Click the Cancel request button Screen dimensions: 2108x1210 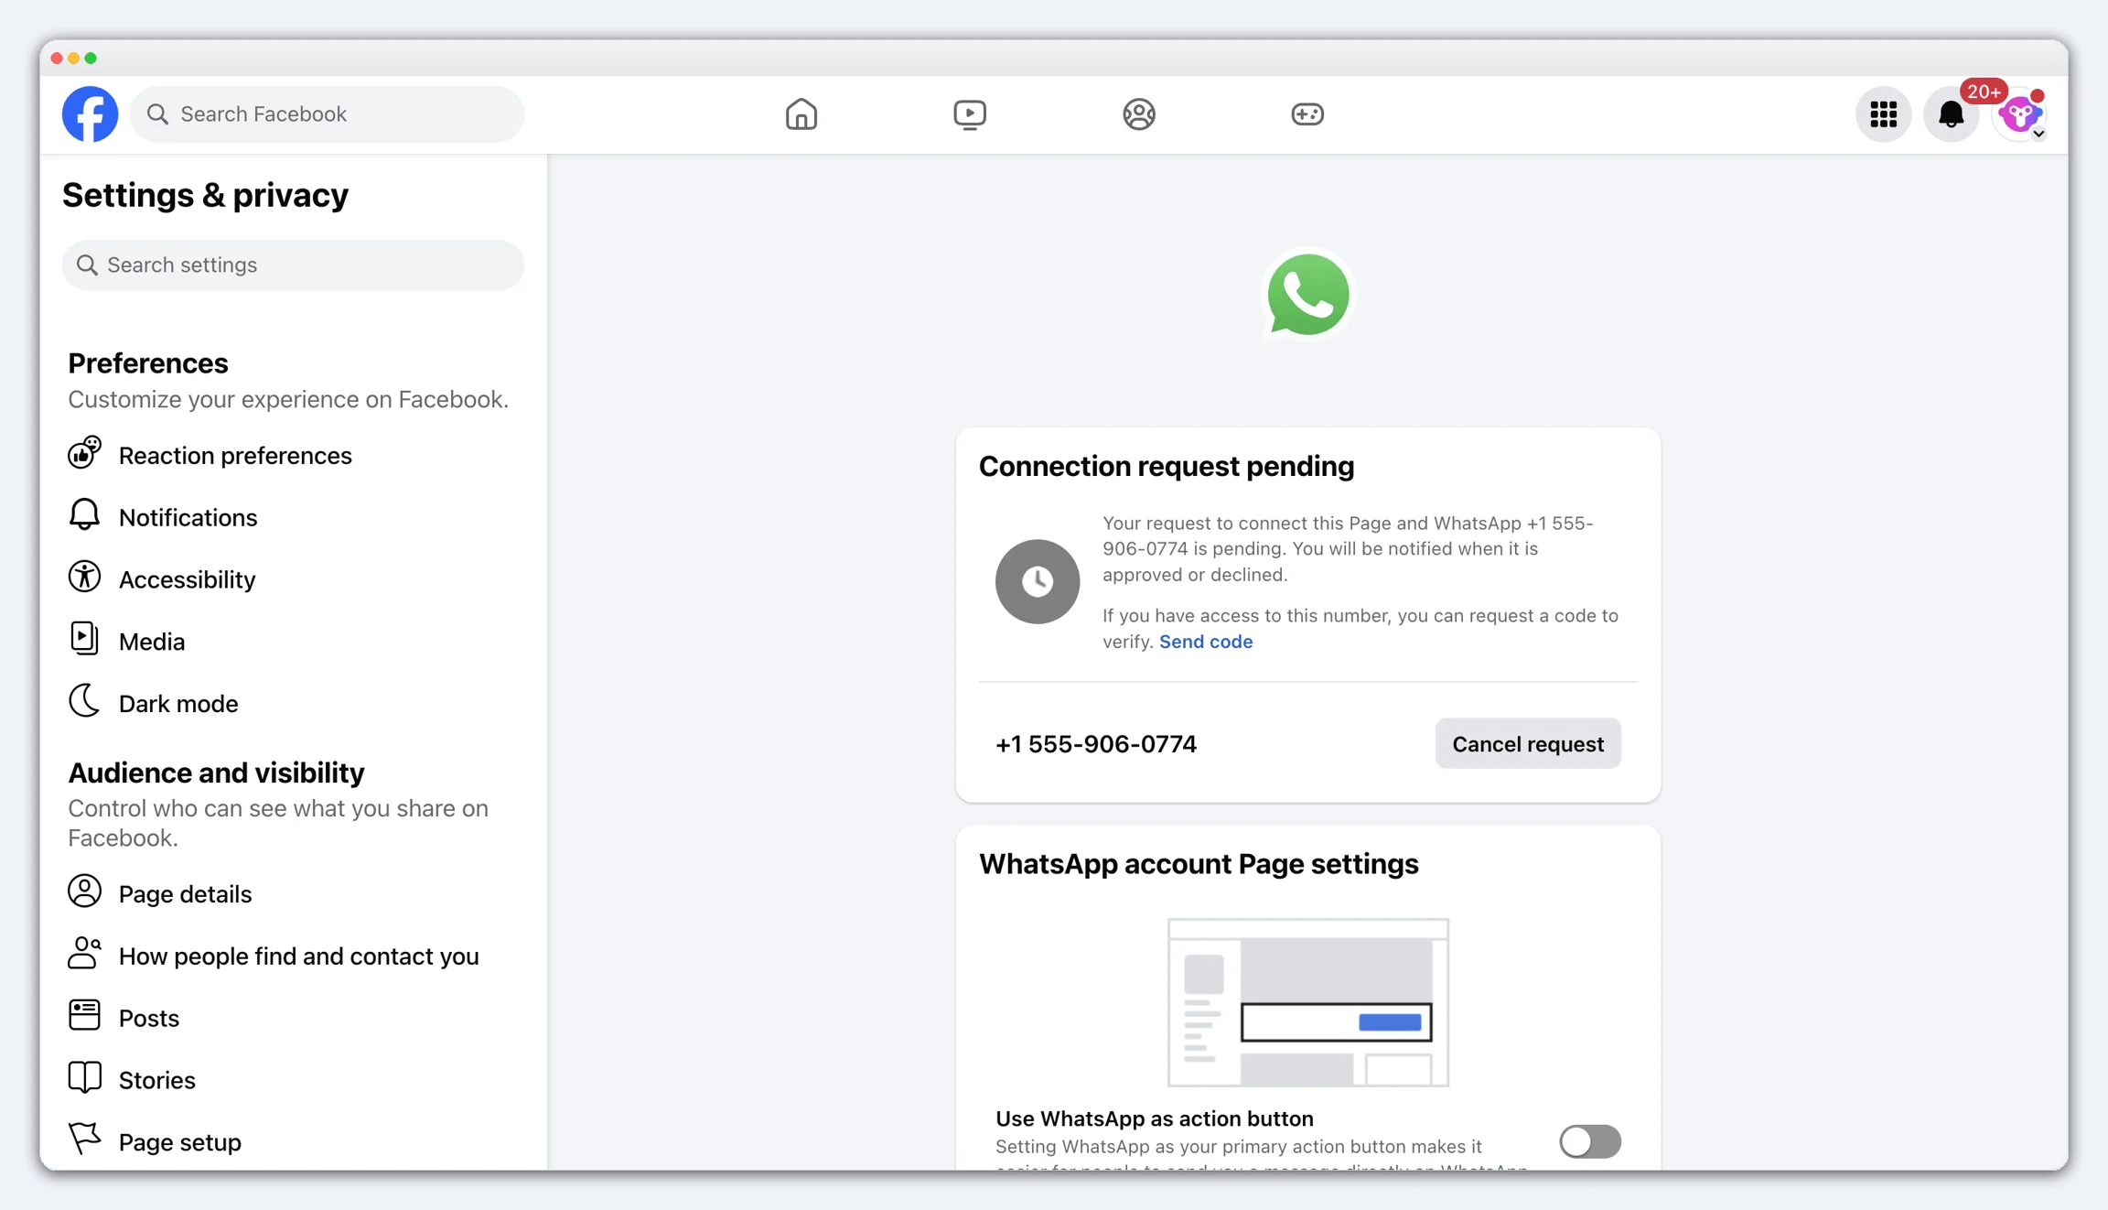[1528, 744]
